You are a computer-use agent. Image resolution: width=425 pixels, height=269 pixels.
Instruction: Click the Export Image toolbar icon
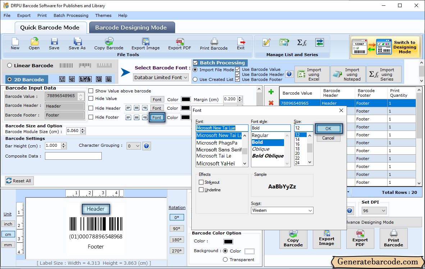146,44
